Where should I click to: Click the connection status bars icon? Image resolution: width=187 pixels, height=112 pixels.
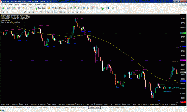pyautogui.click(x=2, y=111)
